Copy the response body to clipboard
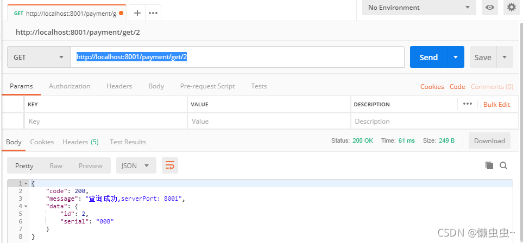Viewport: 523px width, 243px height. pos(489,165)
